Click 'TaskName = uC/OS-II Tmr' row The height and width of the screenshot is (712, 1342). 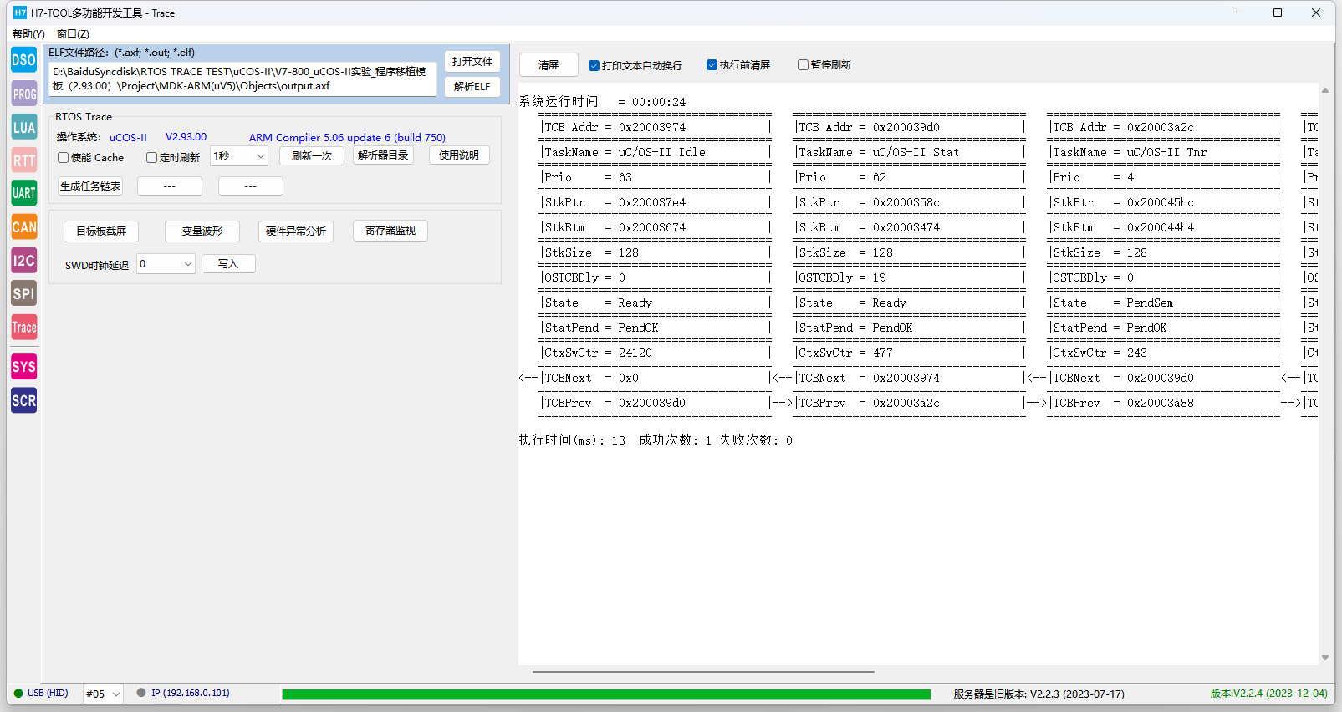click(1130, 152)
